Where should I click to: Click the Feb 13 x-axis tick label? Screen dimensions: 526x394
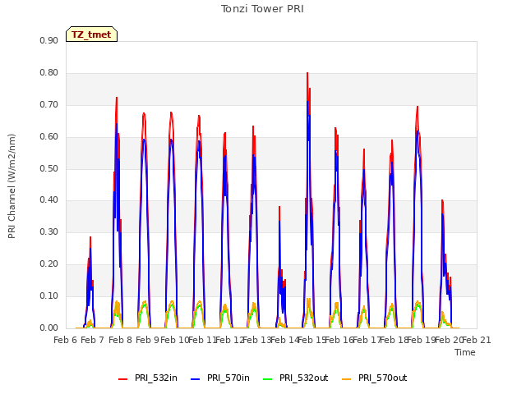pos(257,340)
